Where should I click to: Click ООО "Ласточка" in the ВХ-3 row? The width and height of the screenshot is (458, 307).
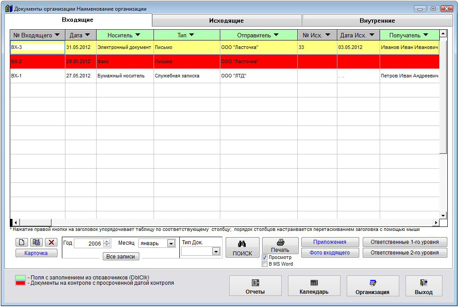tap(259, 47)
